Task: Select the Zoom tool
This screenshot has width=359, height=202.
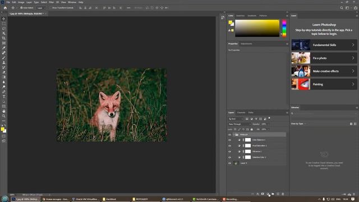Action: [x=4, y=116]
